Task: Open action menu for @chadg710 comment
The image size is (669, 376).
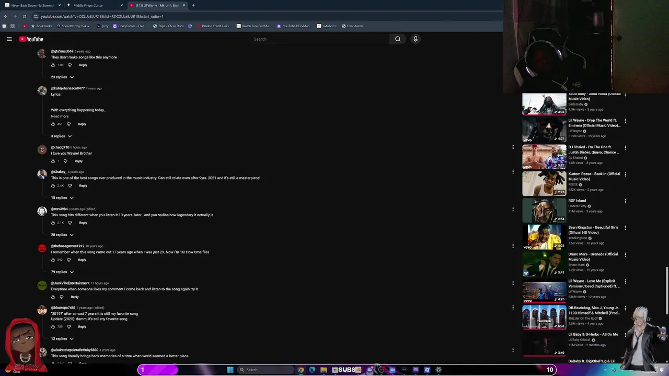Action: click(513, 147)
